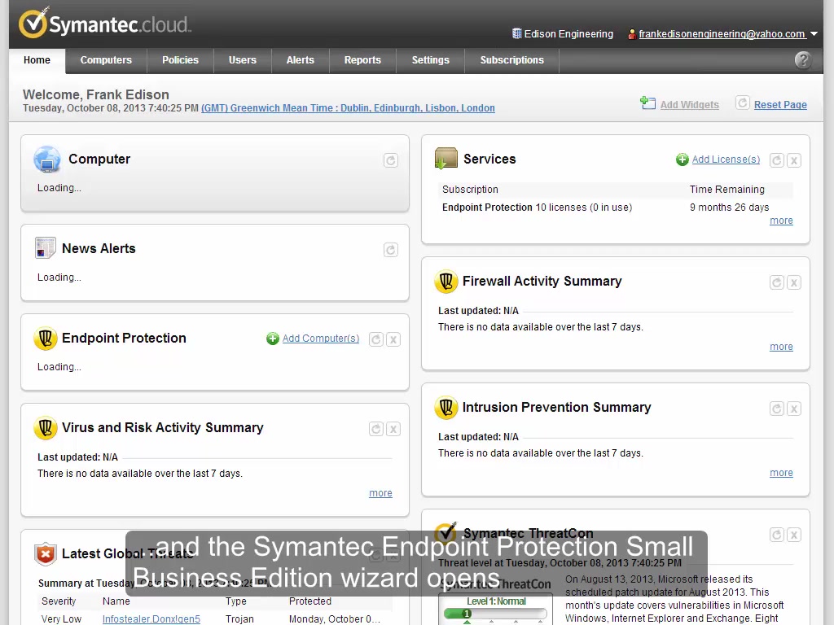Screen dimensions: 834x625
Task: Open the Reports tab
Action: point(362,60)
